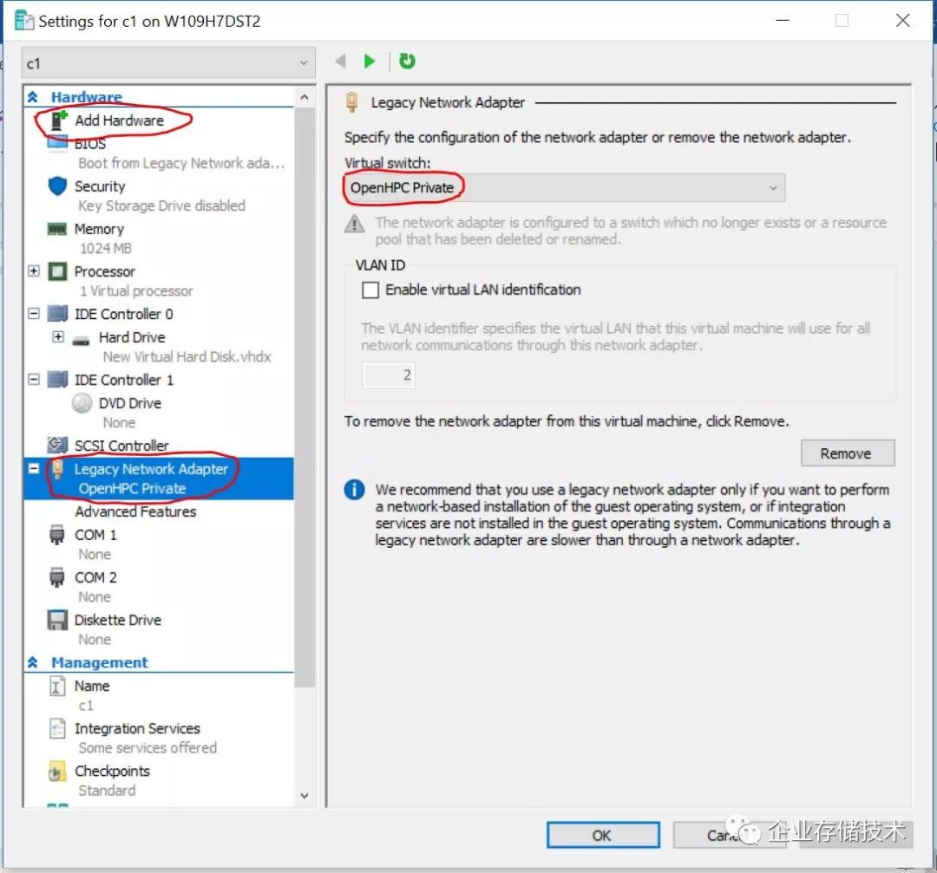Collapse the IDE Controller 1 node

[34, 379]
